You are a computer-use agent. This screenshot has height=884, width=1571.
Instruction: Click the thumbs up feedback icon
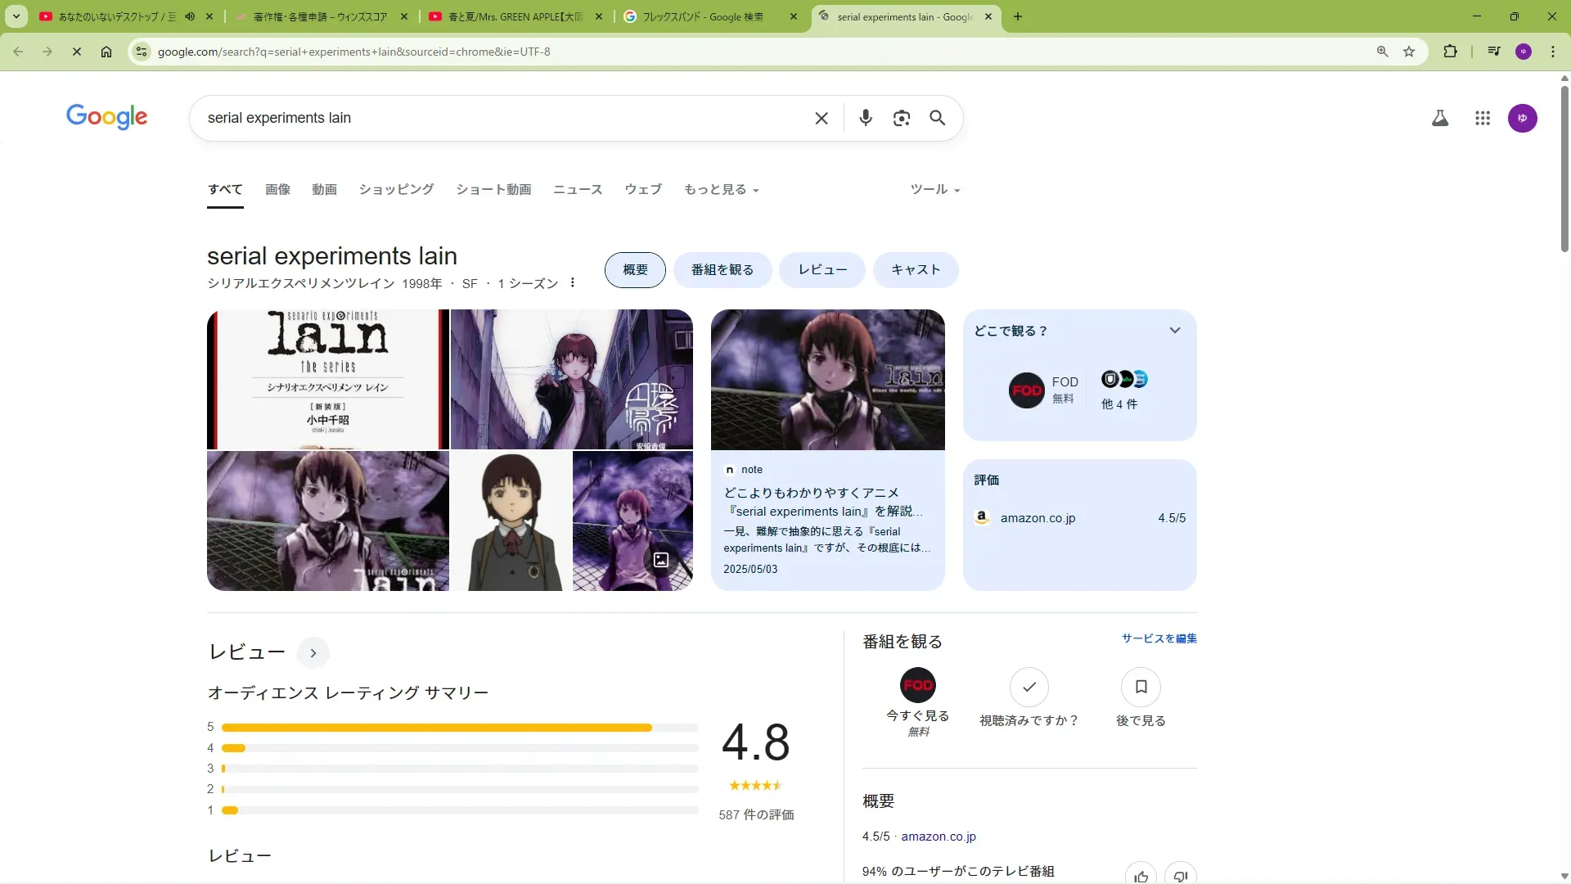coord(1141,875)
